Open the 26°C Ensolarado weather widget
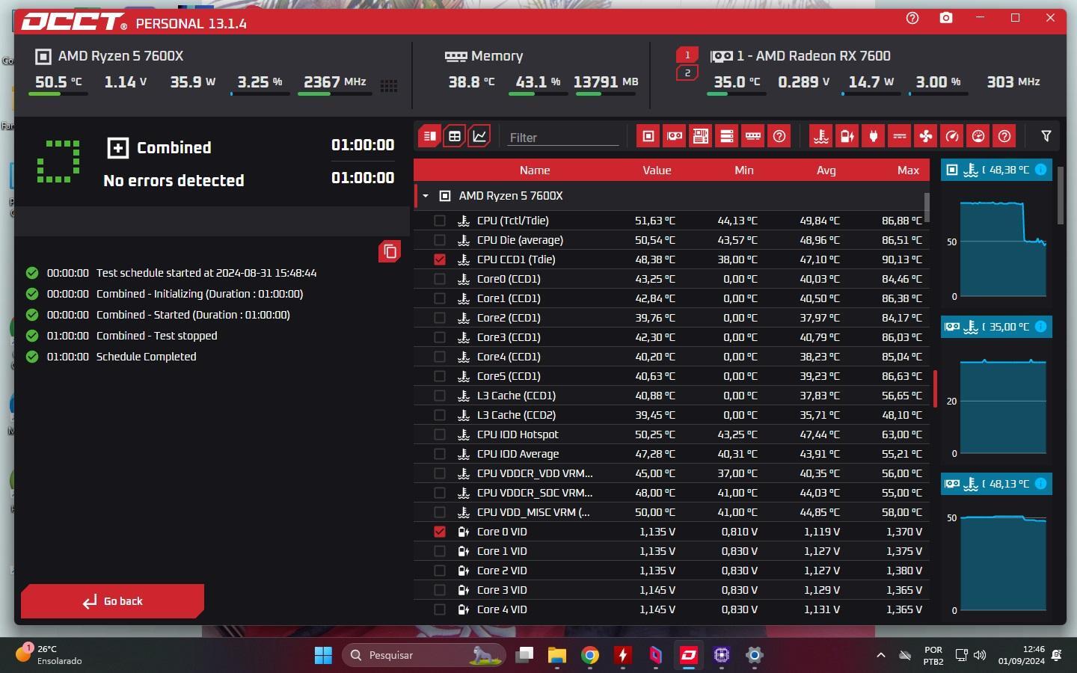 (x=49, y=655)
